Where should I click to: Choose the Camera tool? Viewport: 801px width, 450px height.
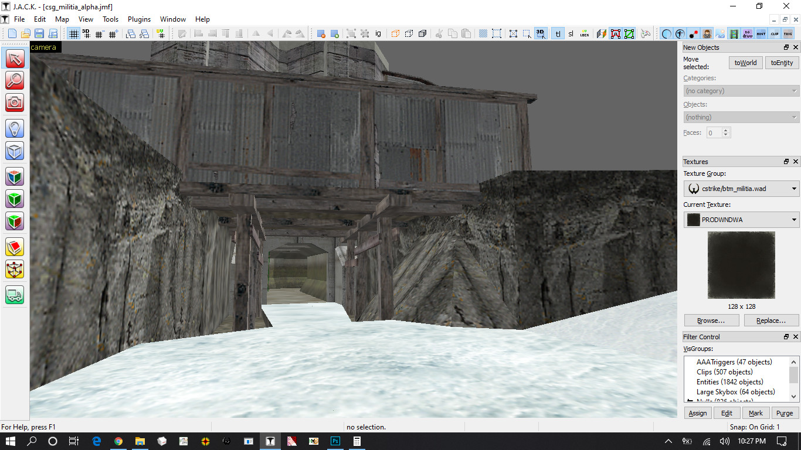(15, 102)
